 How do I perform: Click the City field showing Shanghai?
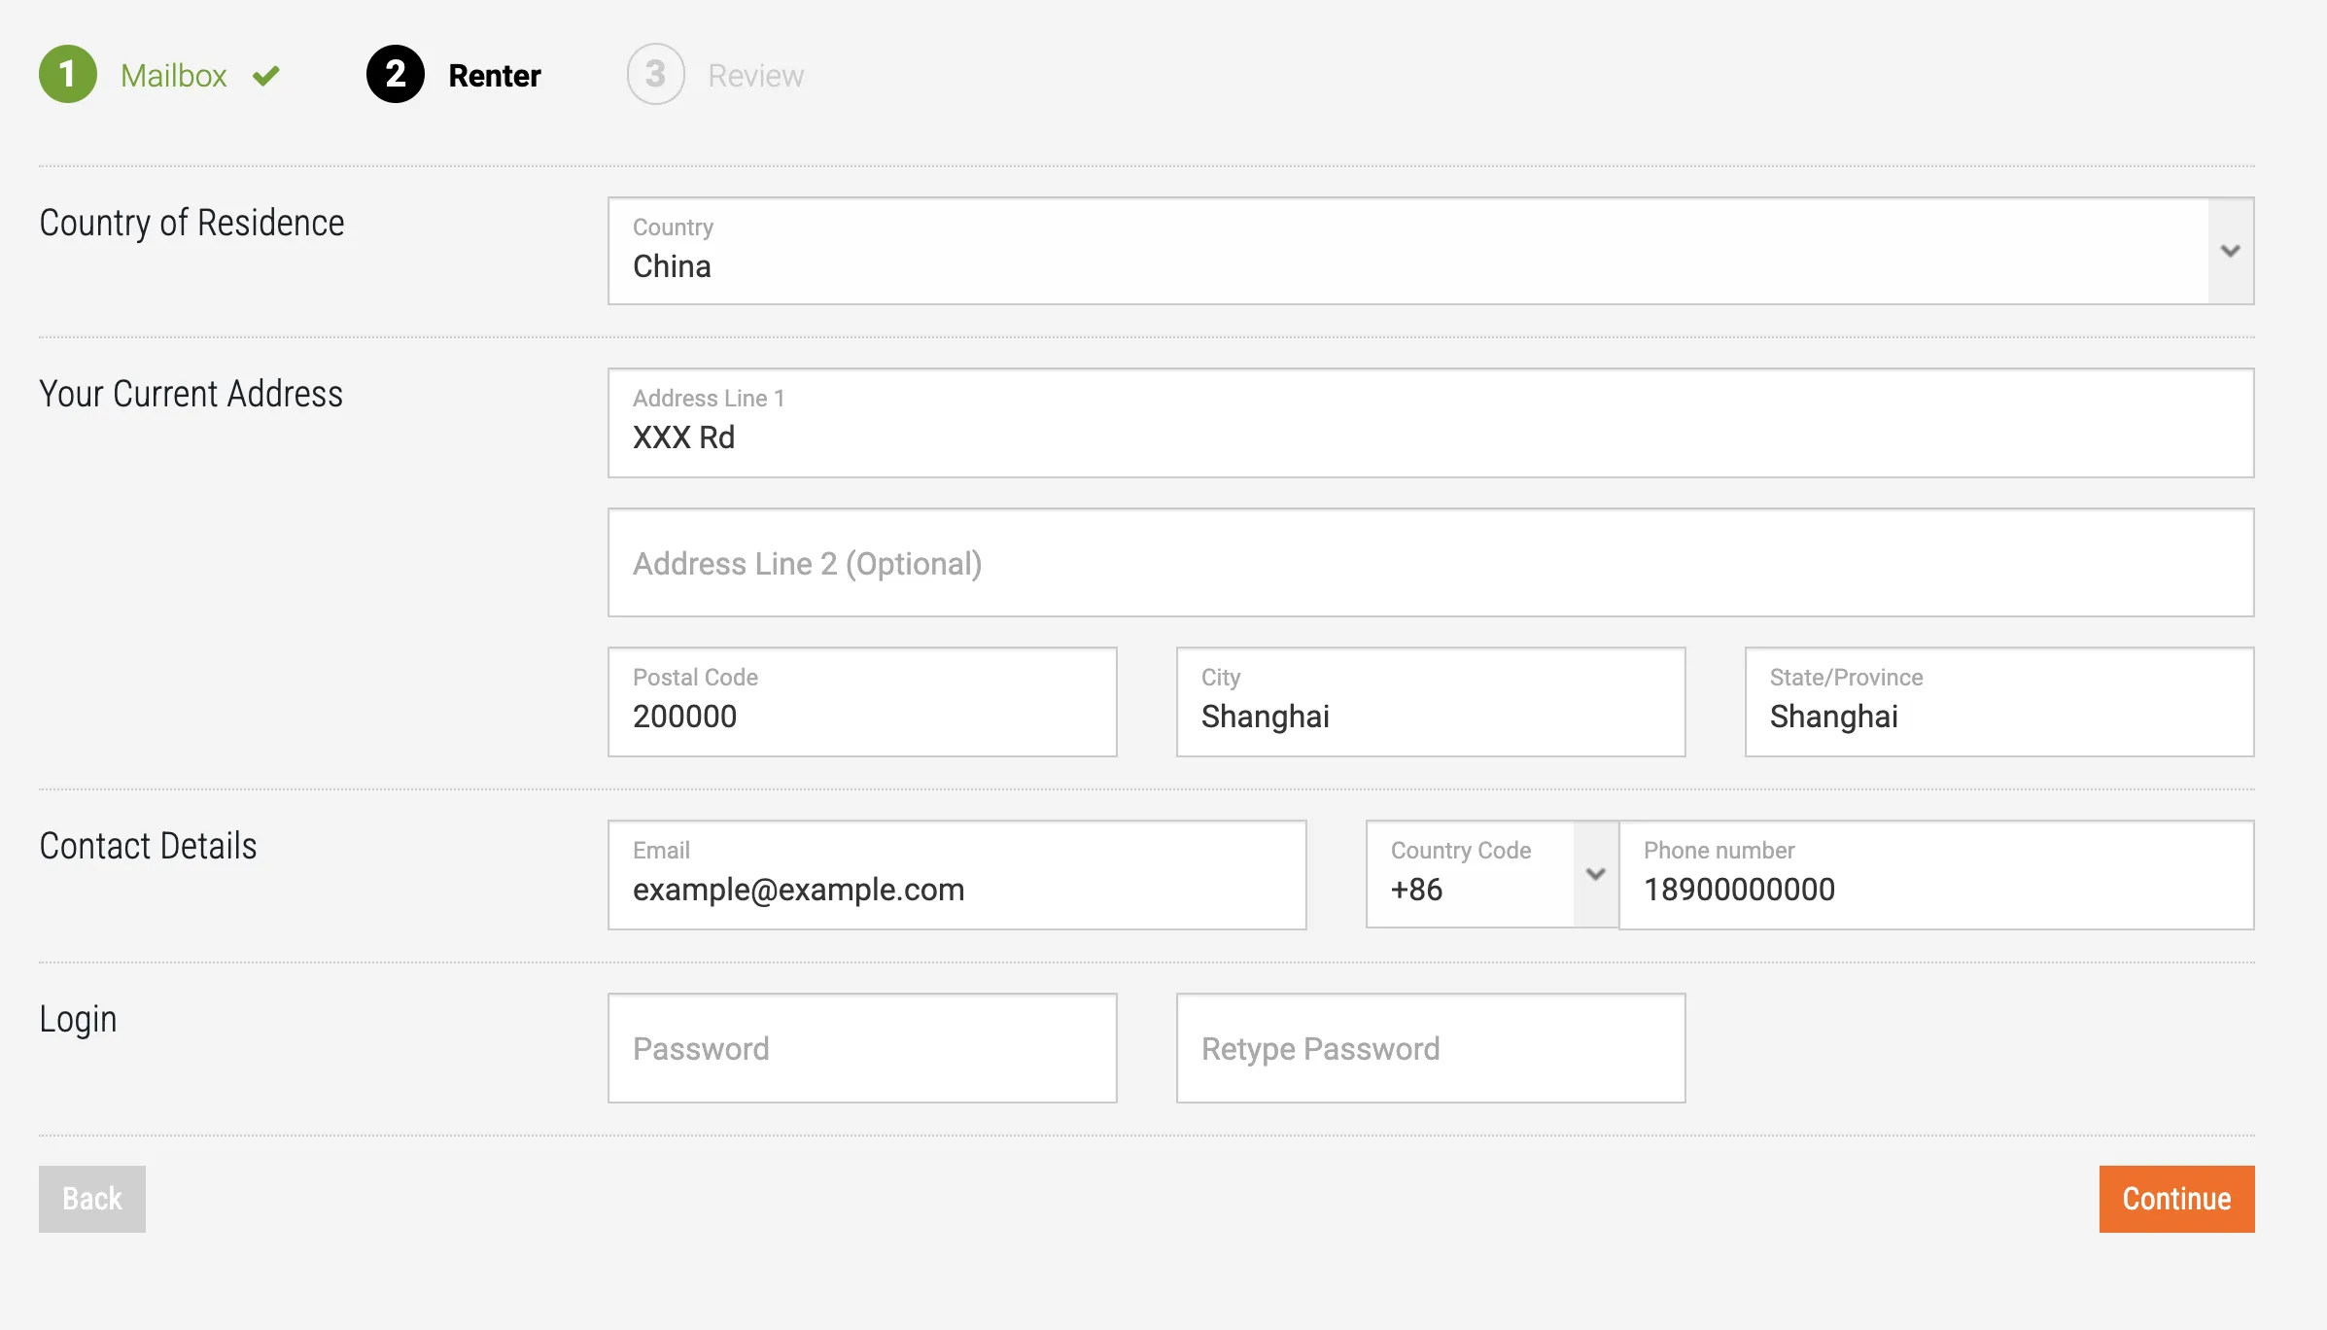[1429, 701]
